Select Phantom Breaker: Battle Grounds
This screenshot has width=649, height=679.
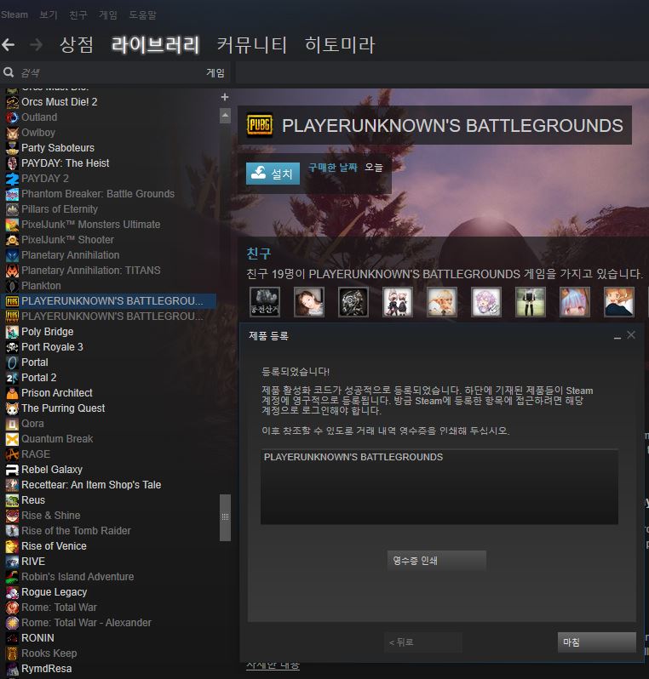98,194
